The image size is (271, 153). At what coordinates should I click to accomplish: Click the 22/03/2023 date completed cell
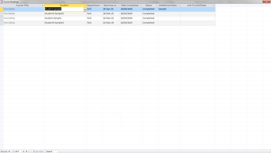[x=131, y=23]
